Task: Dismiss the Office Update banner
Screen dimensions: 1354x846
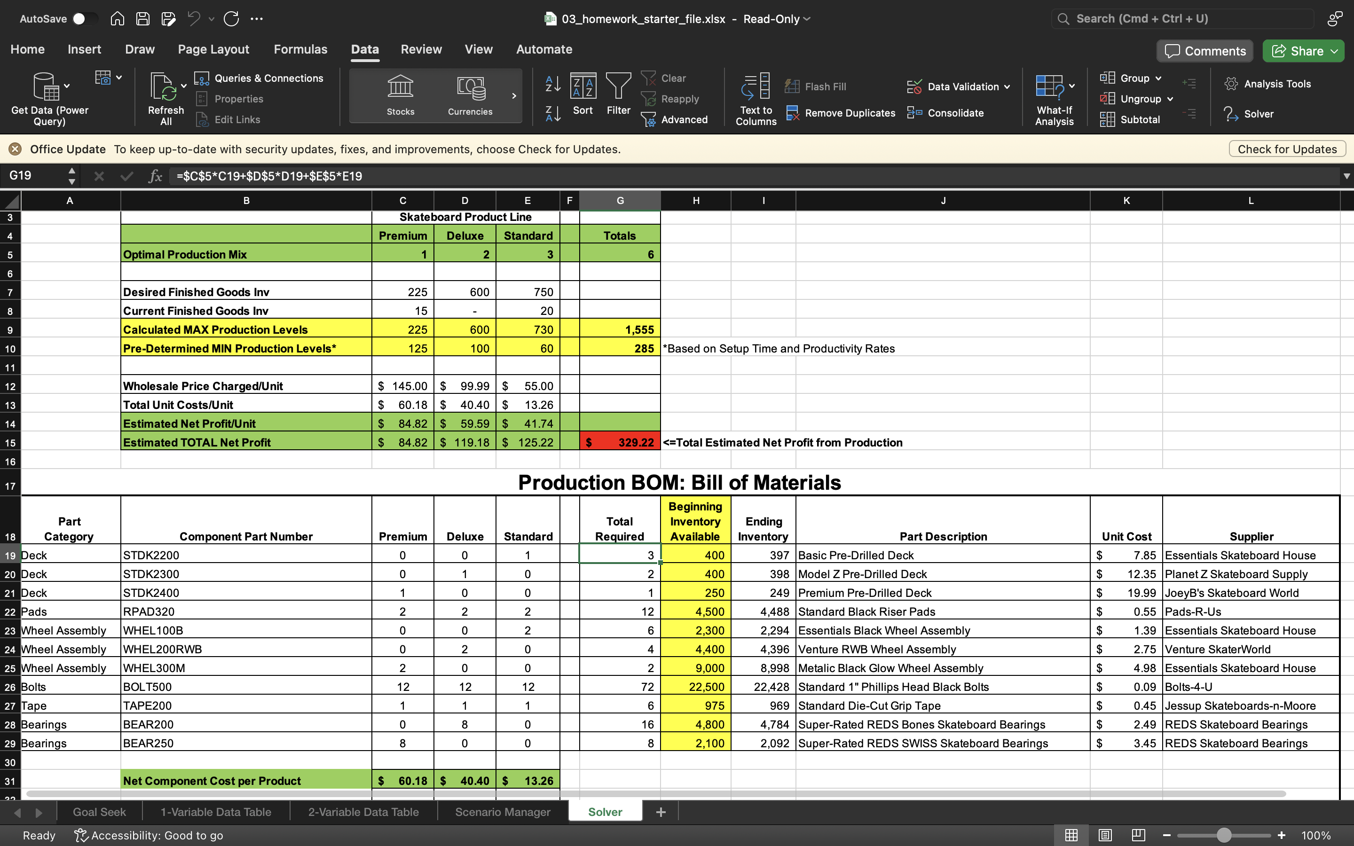Action: click(x=15, y=149)
